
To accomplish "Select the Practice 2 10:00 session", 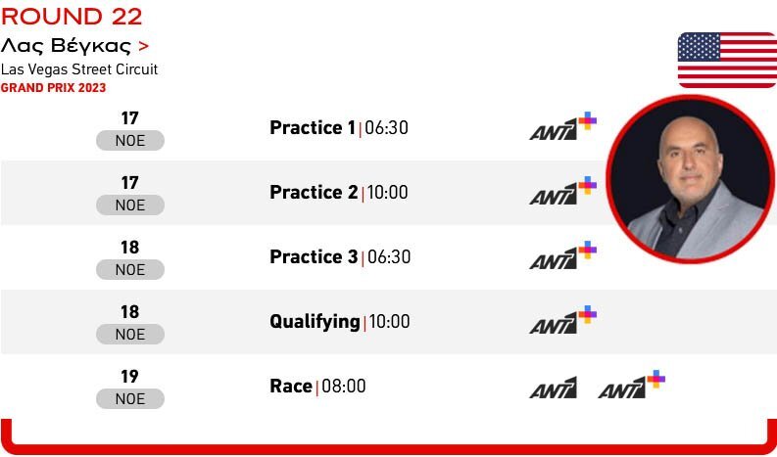I will pos(339,192).
